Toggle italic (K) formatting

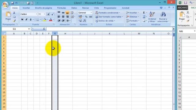[27, 20]
